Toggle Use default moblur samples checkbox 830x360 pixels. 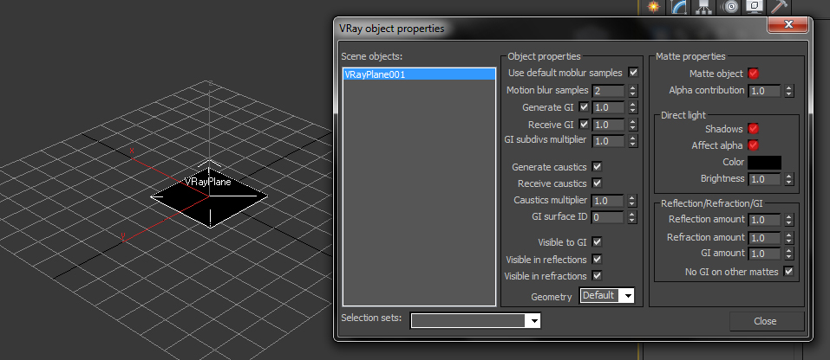click(632, 73)
